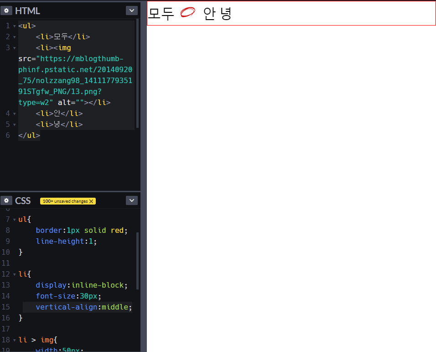Click line number 6 in HTML gutter
The image size is (436, 352).
coord(8,136)
